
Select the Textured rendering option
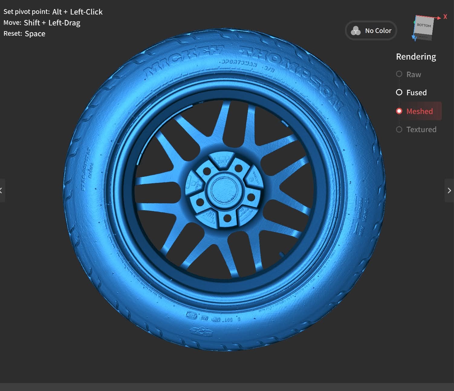tap(416, 129)
